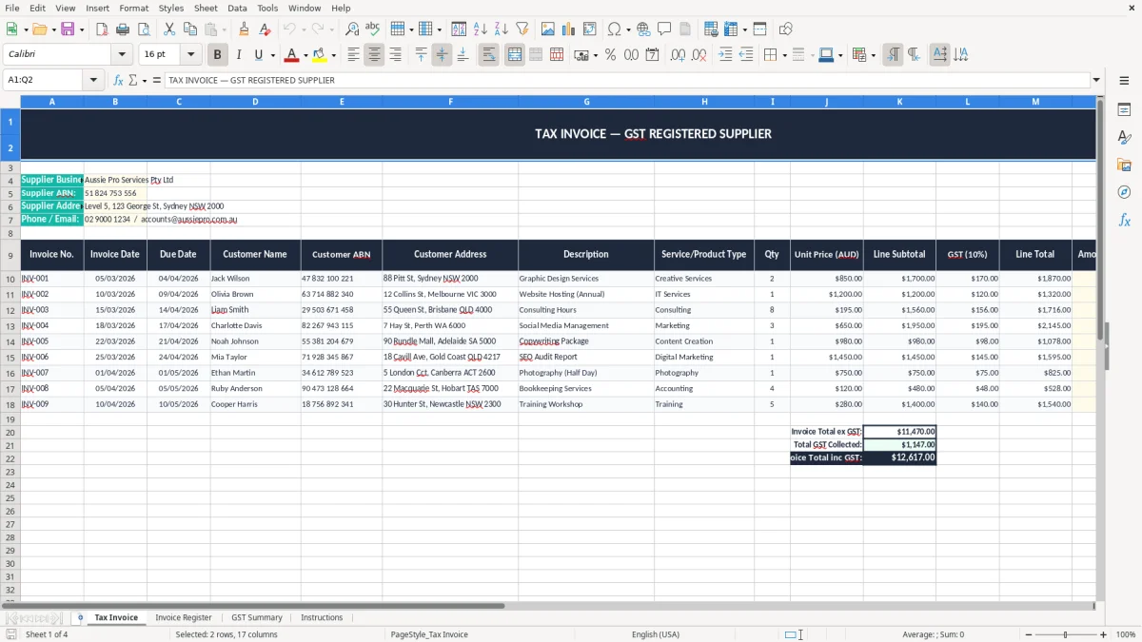Click the Clear Direct Formatting icon
This screenshot has width=1142, height=642.
click(265, 29)
